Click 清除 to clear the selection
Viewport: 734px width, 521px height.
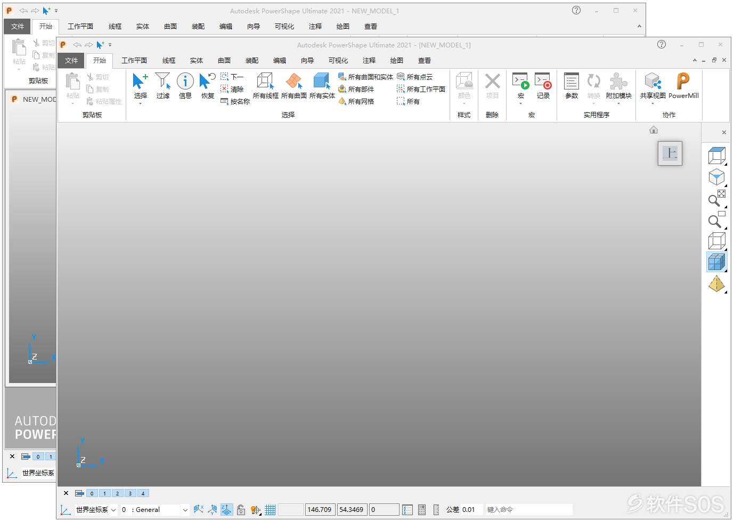[232, 89]
